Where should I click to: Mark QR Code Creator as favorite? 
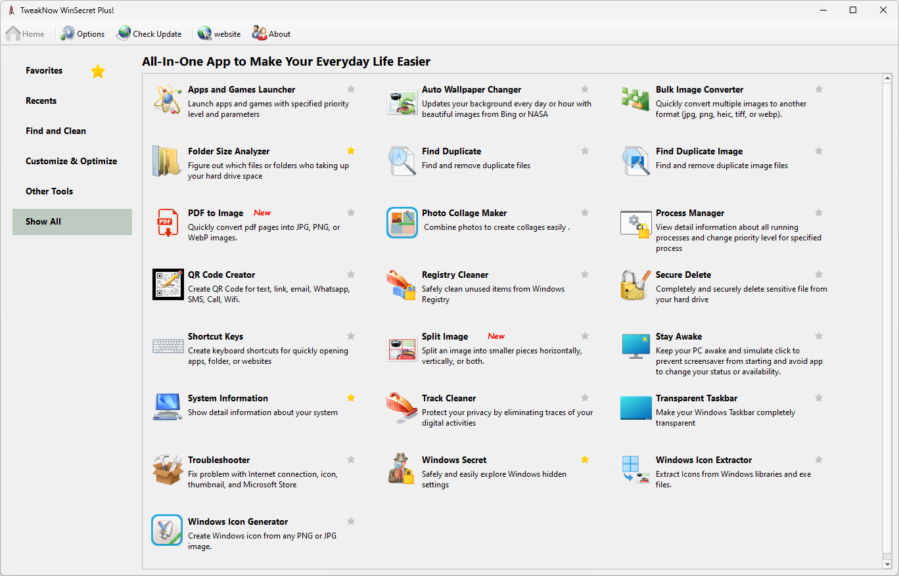point(351,275)
